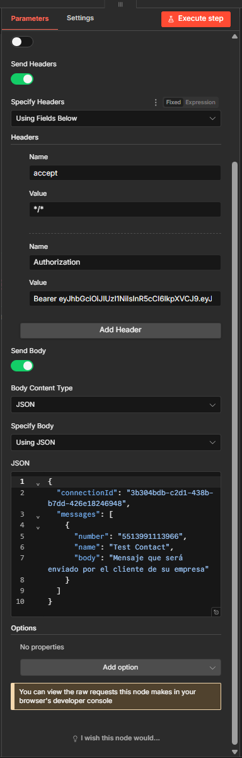This screenshot has width=242, height=758.
Task: Click the Bearer token Value field
Action: coord(125,298)
